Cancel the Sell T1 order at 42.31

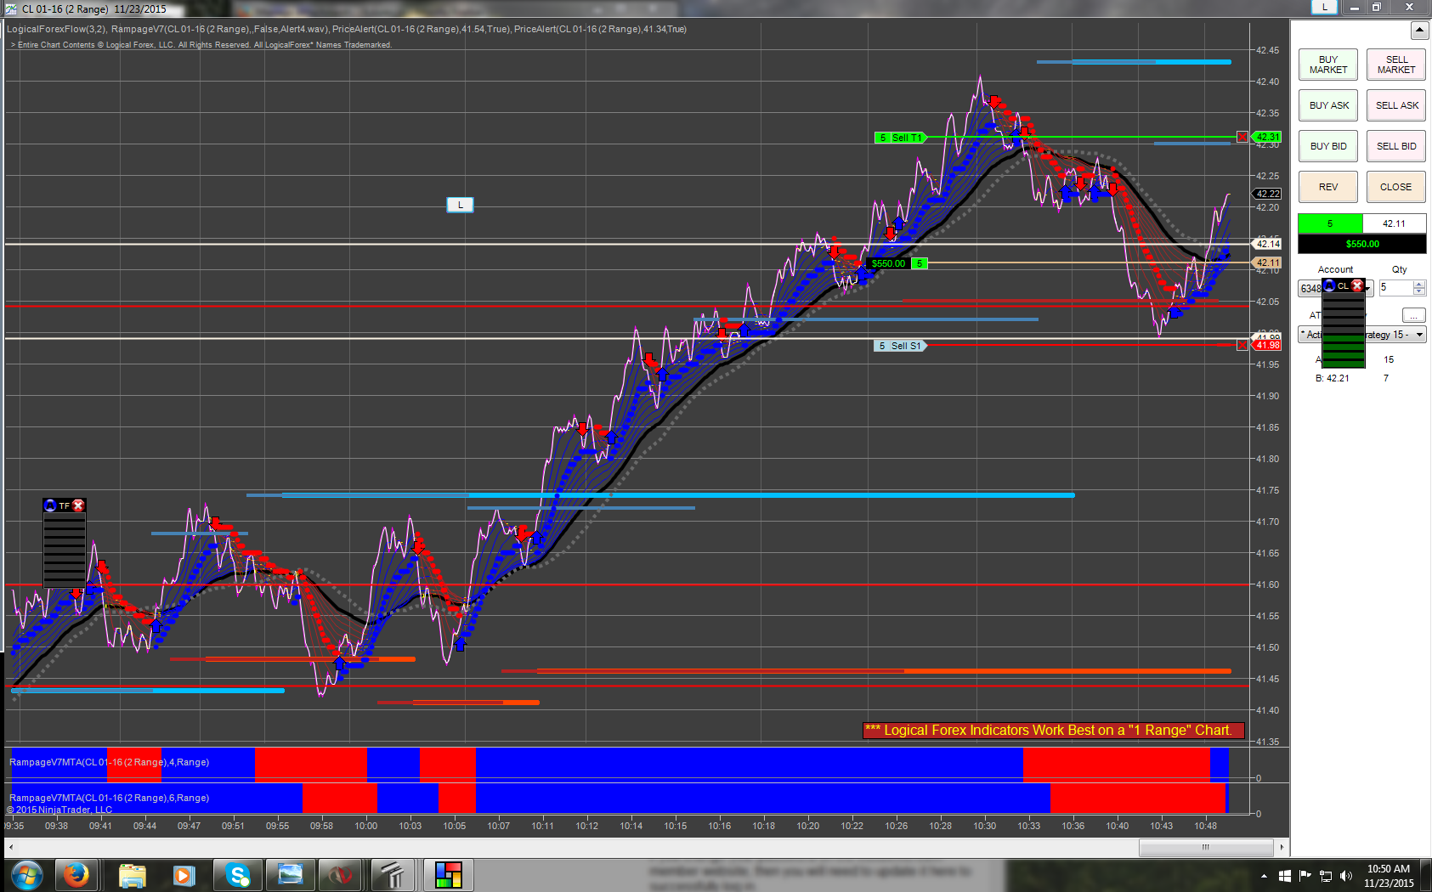[1242, 137]
